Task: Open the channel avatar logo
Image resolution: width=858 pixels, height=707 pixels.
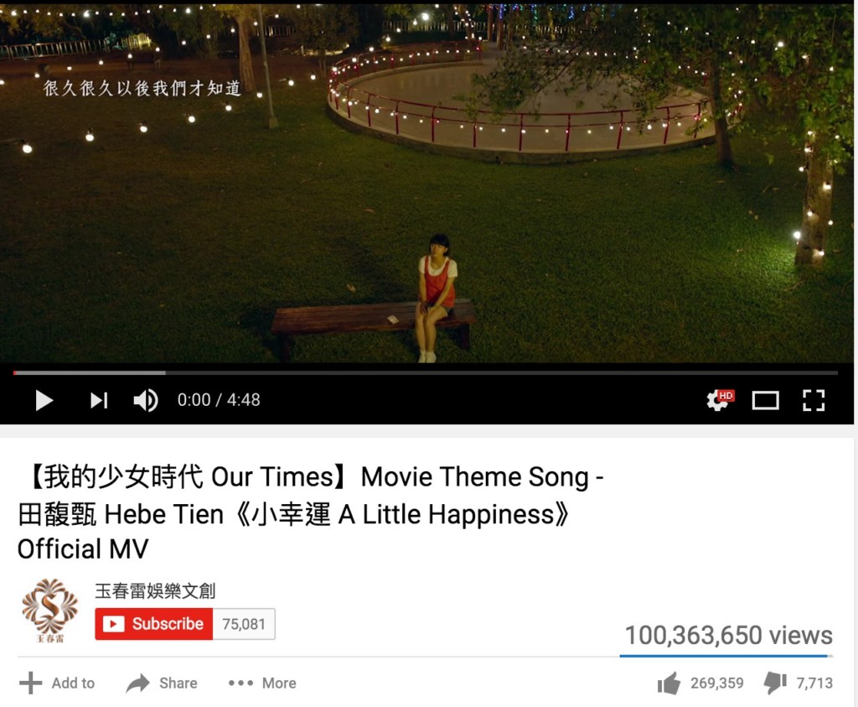Action: (49, 611)
